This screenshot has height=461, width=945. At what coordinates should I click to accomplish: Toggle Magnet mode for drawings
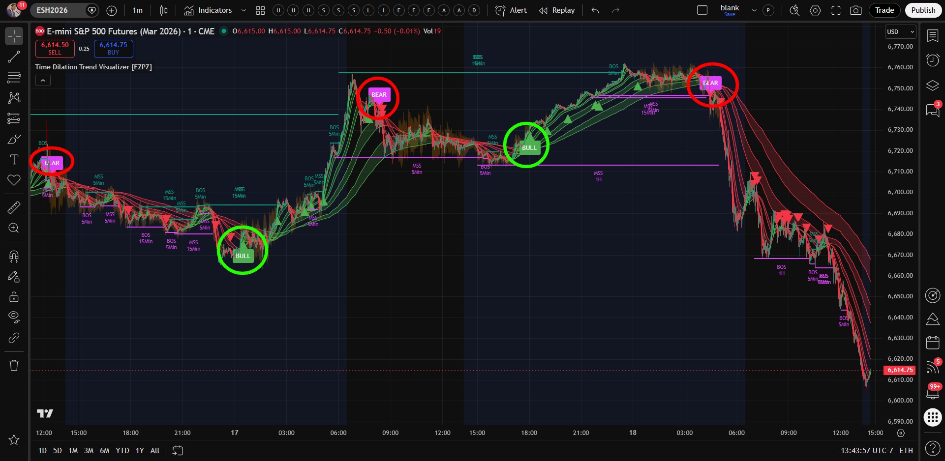(x=14, y=256)
